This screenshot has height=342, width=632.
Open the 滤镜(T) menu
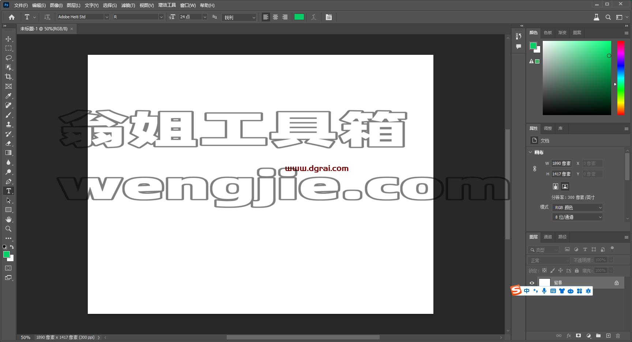(128, 5)
